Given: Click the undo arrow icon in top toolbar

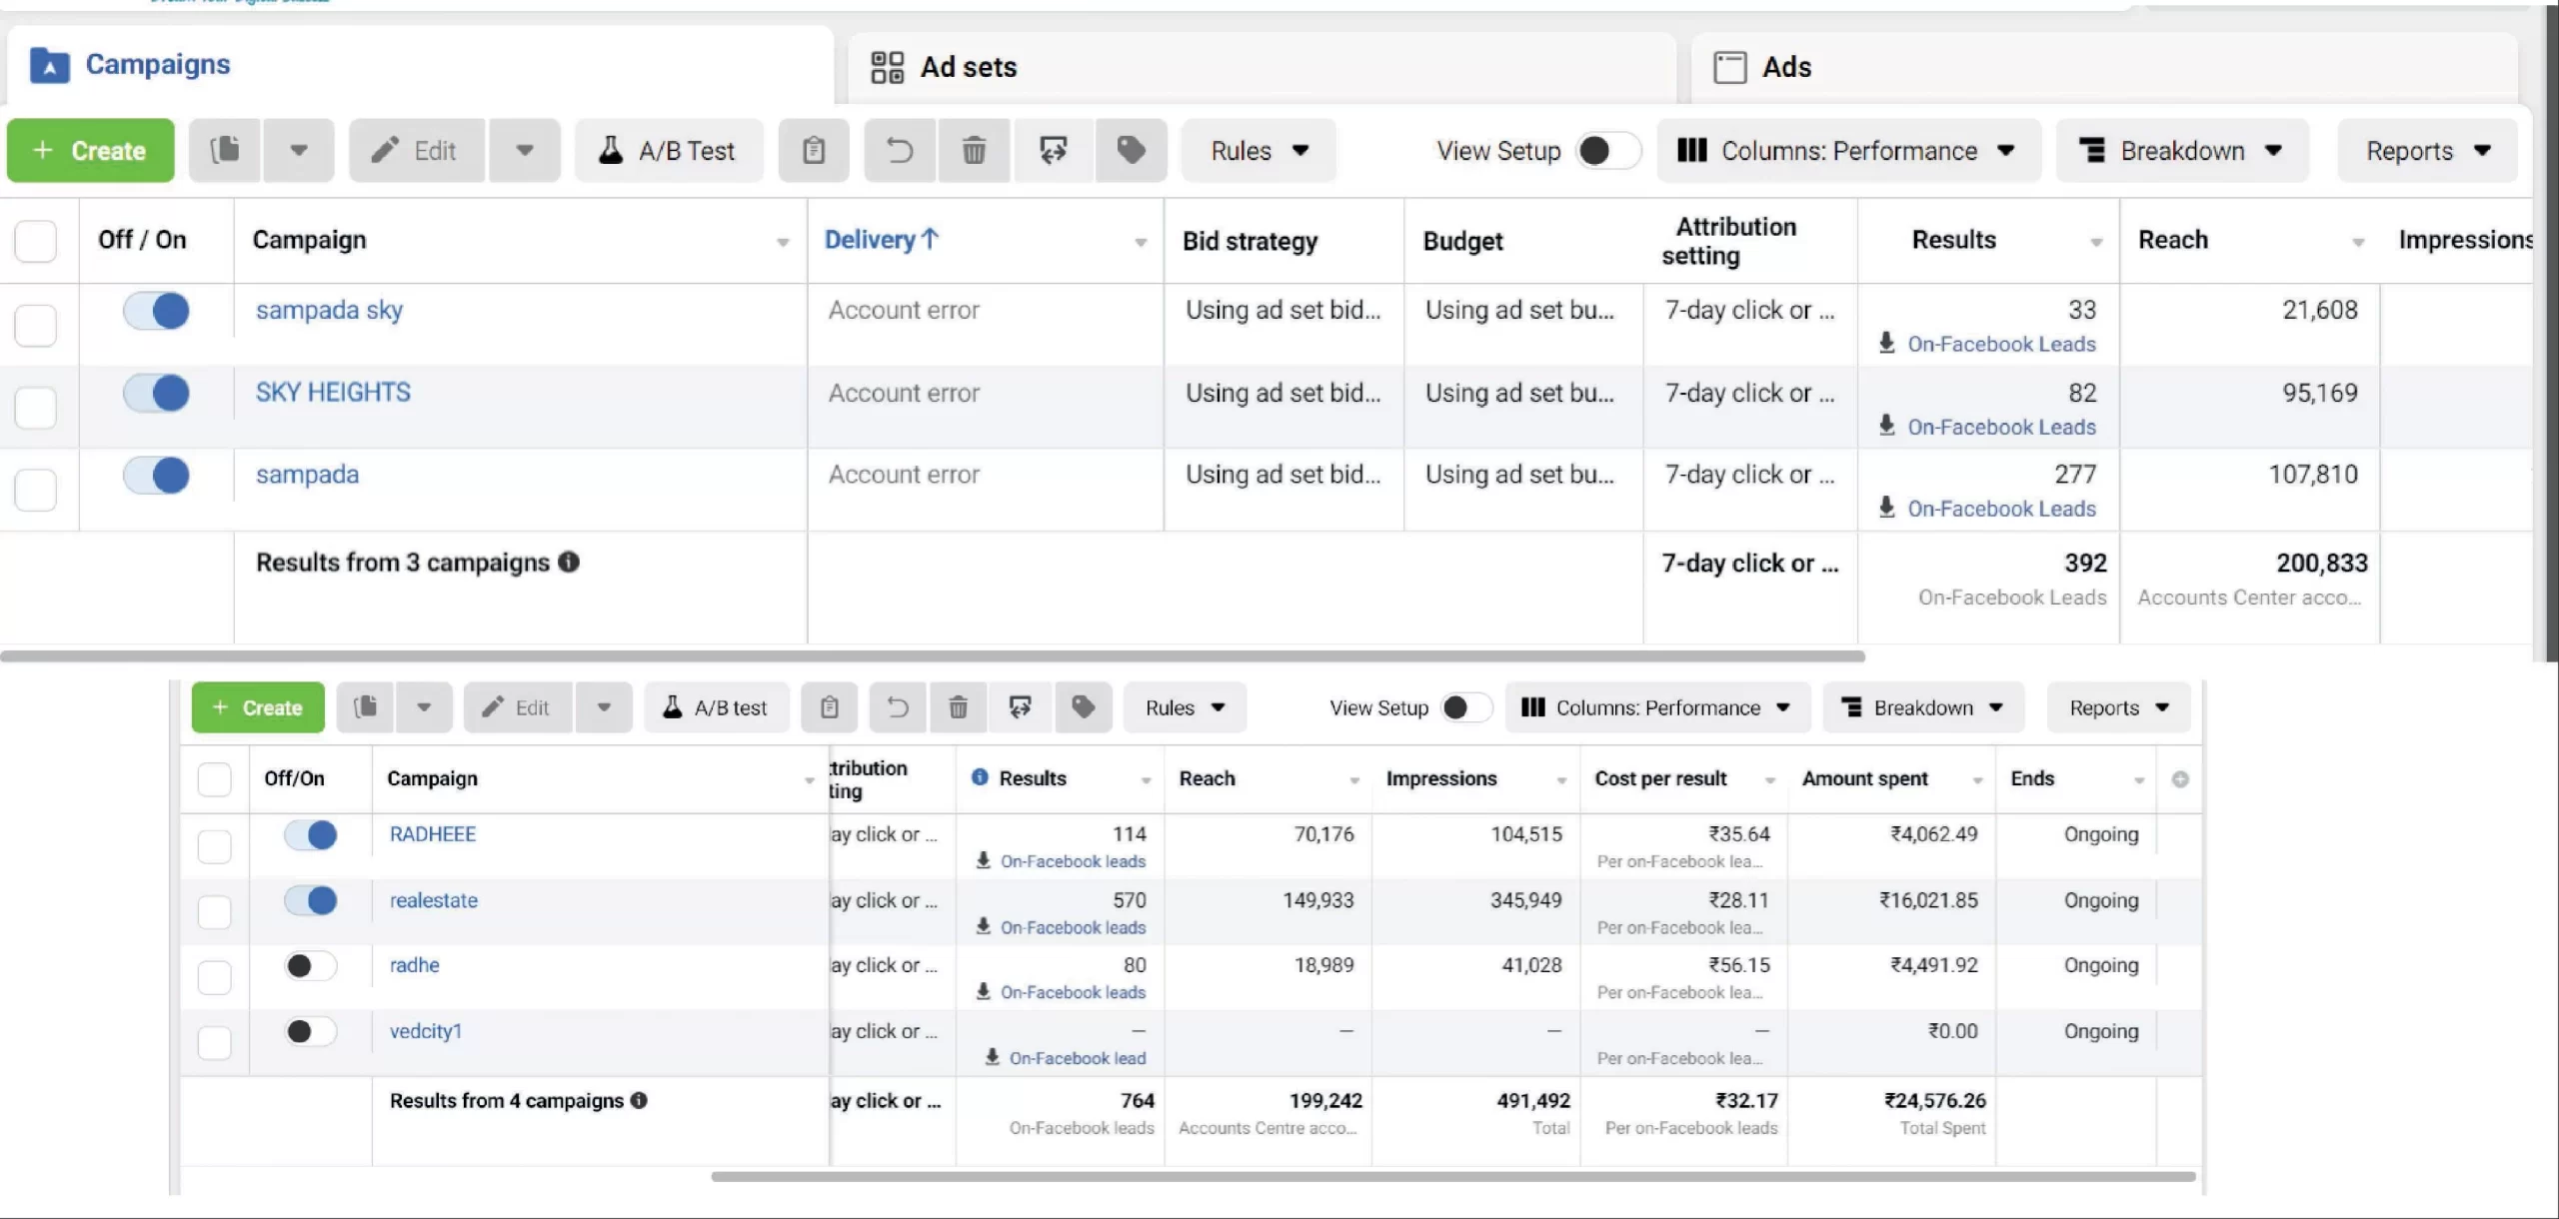Looking at the screenshot, I should tap(900, 151).
